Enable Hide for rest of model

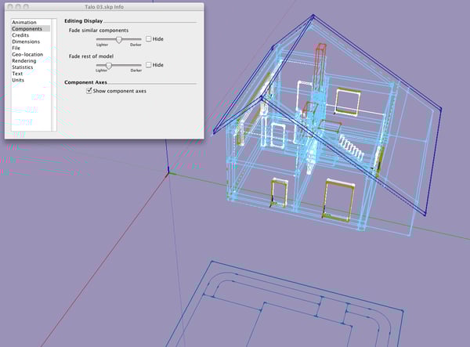148,65
